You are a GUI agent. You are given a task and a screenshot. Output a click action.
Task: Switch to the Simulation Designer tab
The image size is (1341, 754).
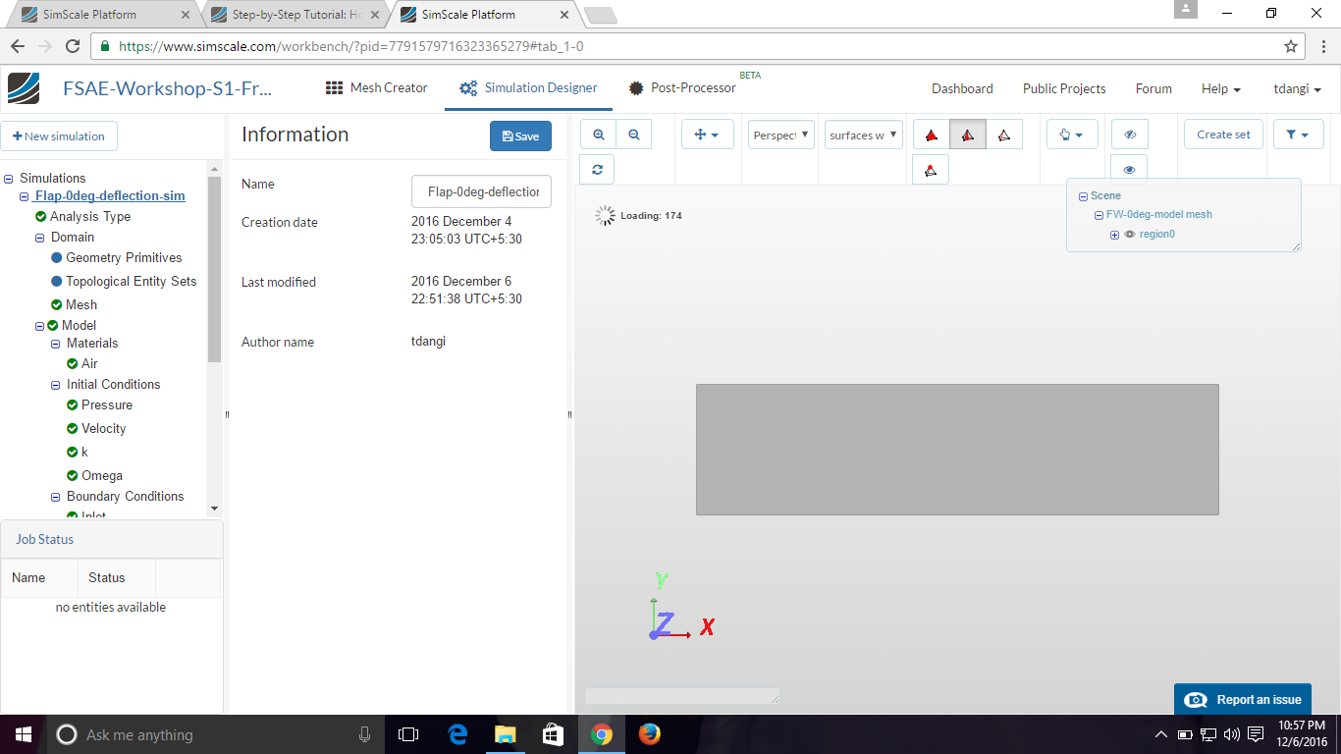528,88
